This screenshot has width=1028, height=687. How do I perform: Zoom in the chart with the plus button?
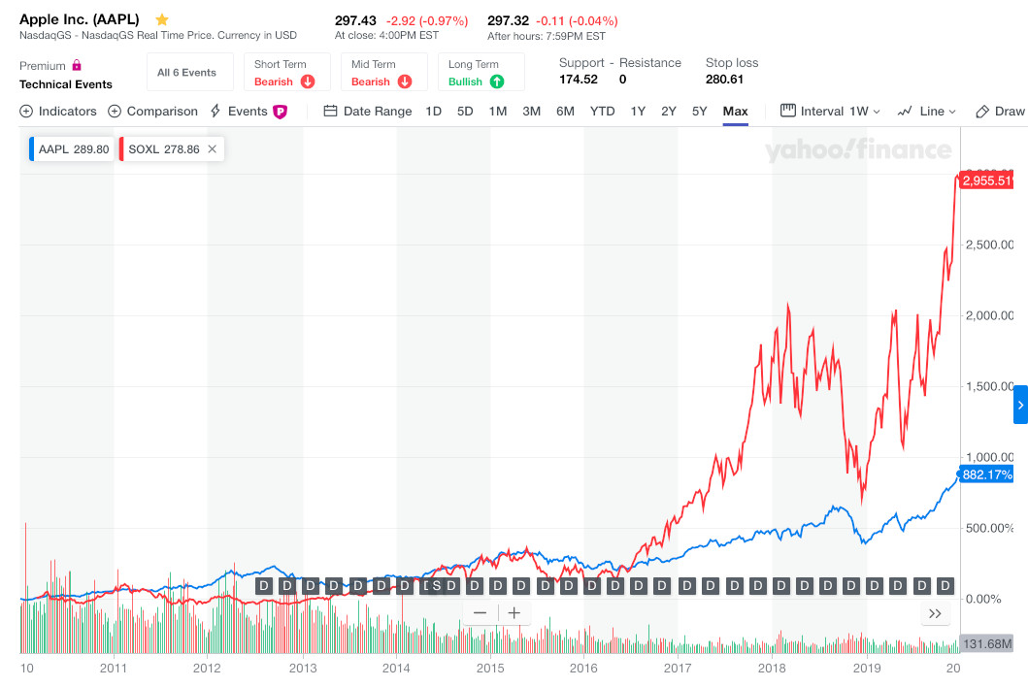tap(514, 613)
